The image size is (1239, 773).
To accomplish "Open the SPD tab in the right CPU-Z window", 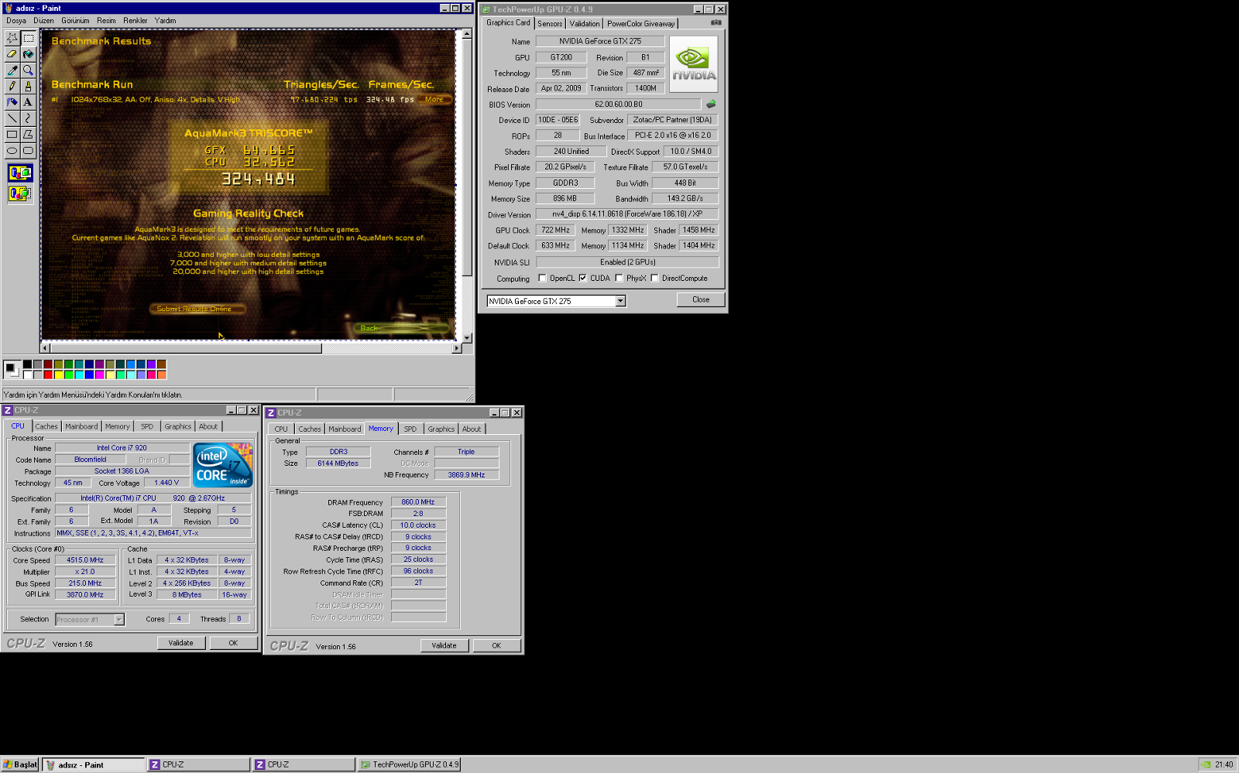I will [410, 429].
